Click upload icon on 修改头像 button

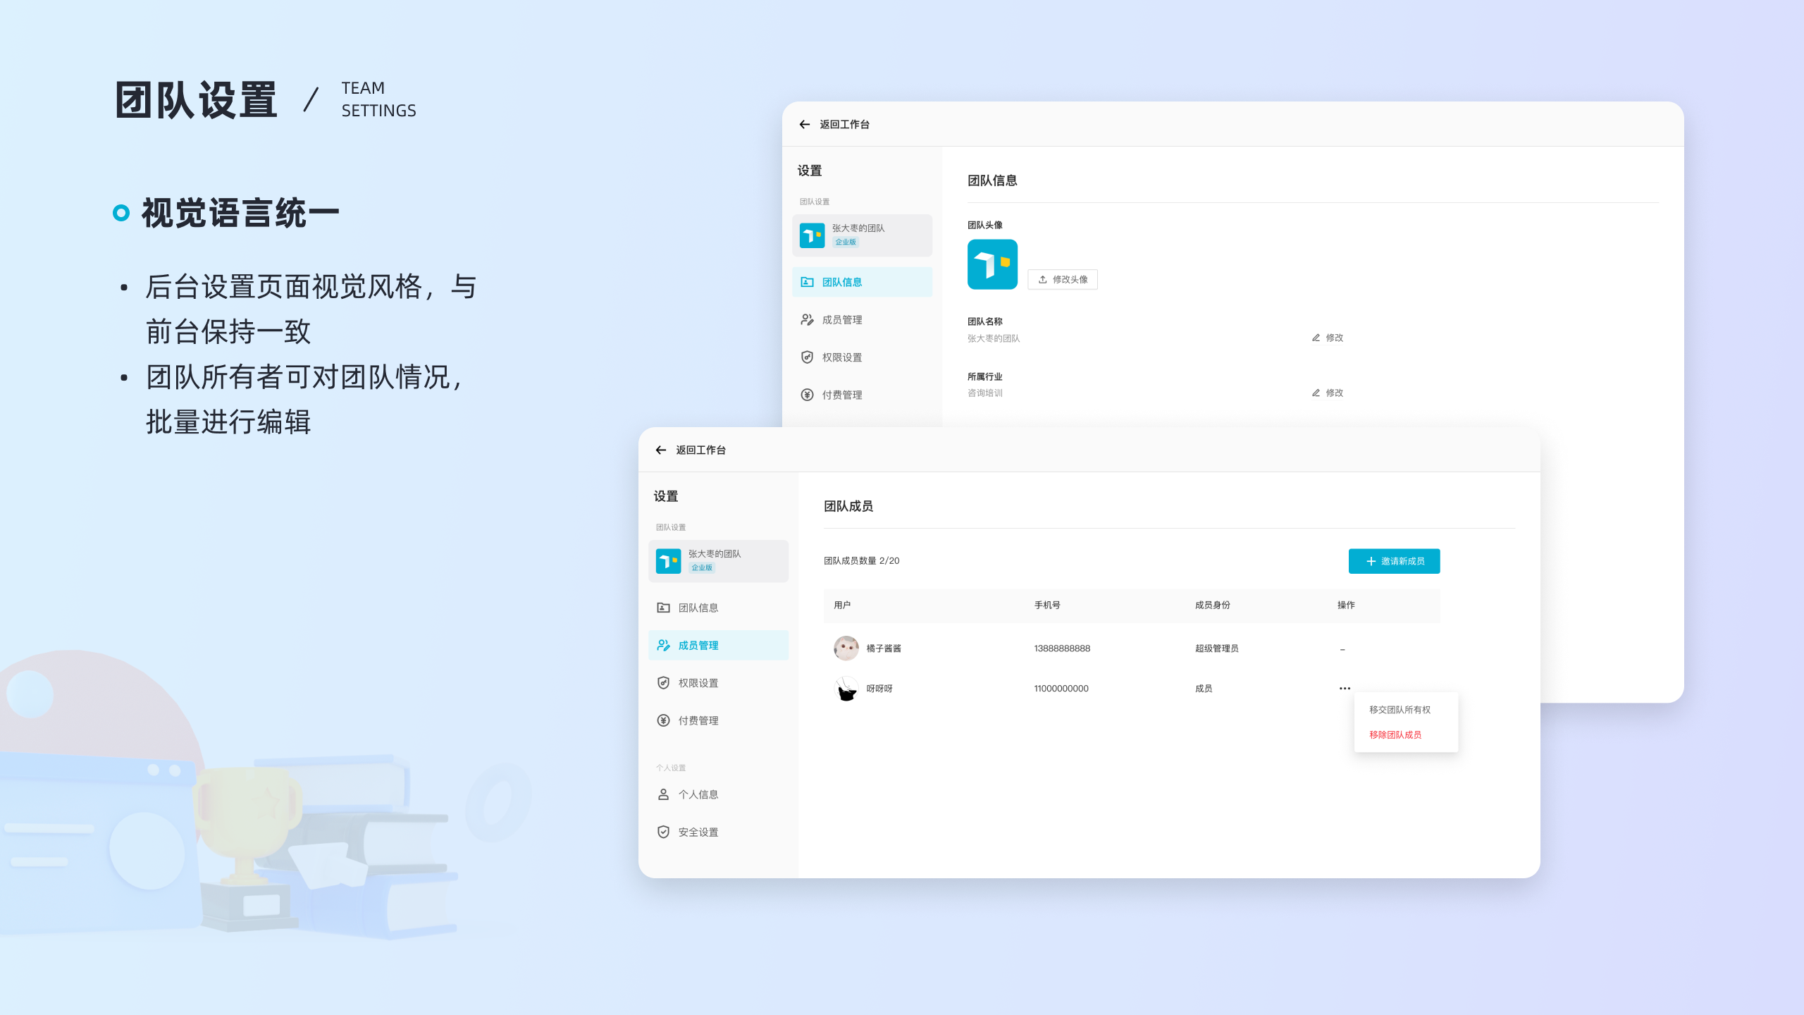click(x=1042, y=280)
